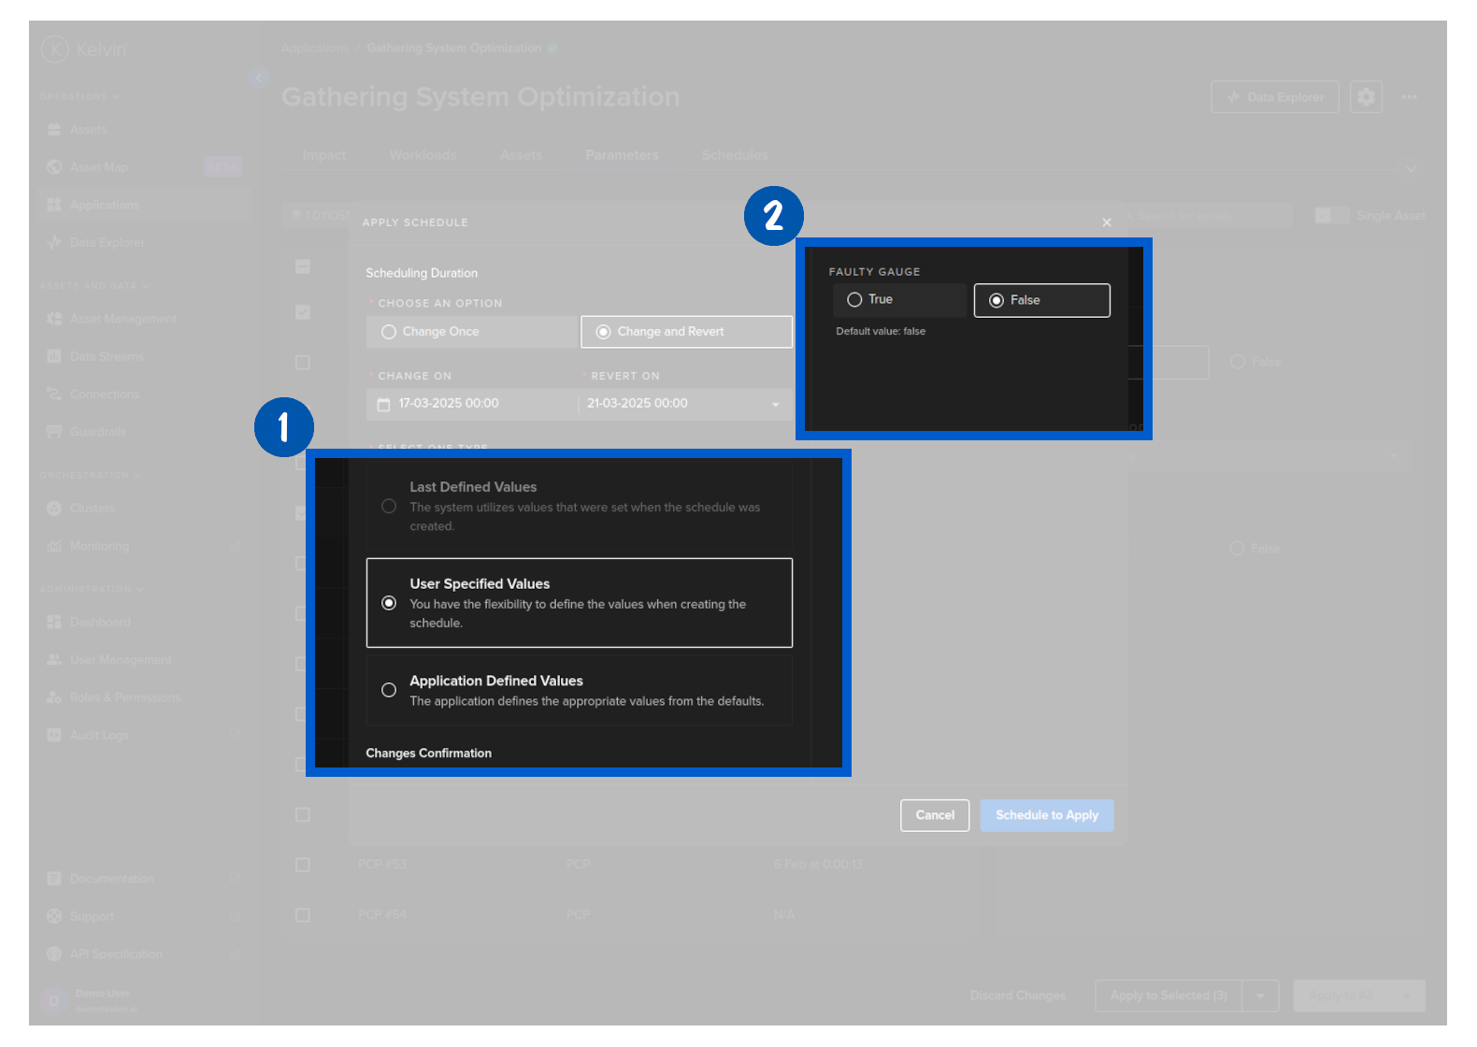The image size is (1477, 1047).
Task: Close the Apply Schedule dialog
Action: coord(1107,222)
